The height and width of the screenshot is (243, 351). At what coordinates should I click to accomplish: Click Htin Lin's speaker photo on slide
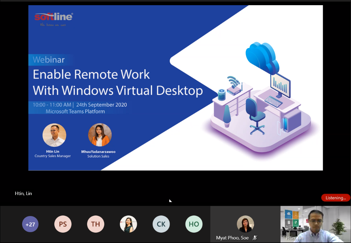coord(54,135)
